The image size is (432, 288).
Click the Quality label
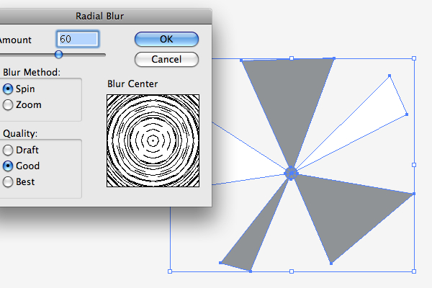tap(20, 134)
